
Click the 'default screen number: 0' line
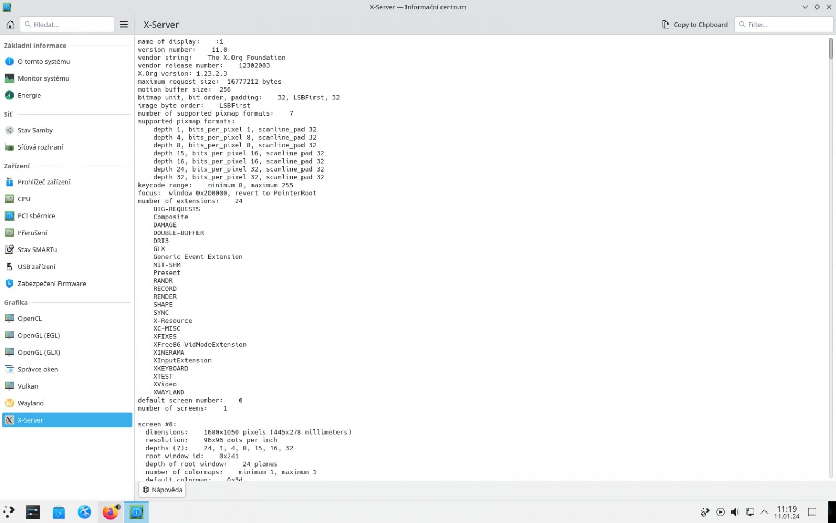tap(190, 401)
